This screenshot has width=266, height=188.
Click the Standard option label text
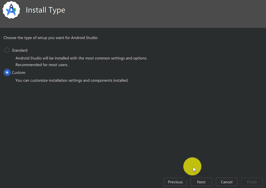(x=20, y=50)
